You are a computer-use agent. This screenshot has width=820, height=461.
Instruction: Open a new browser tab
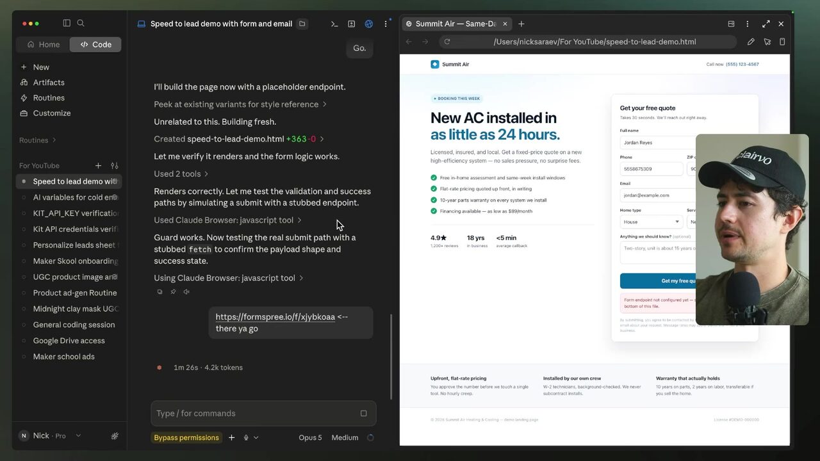coord(521,24)
